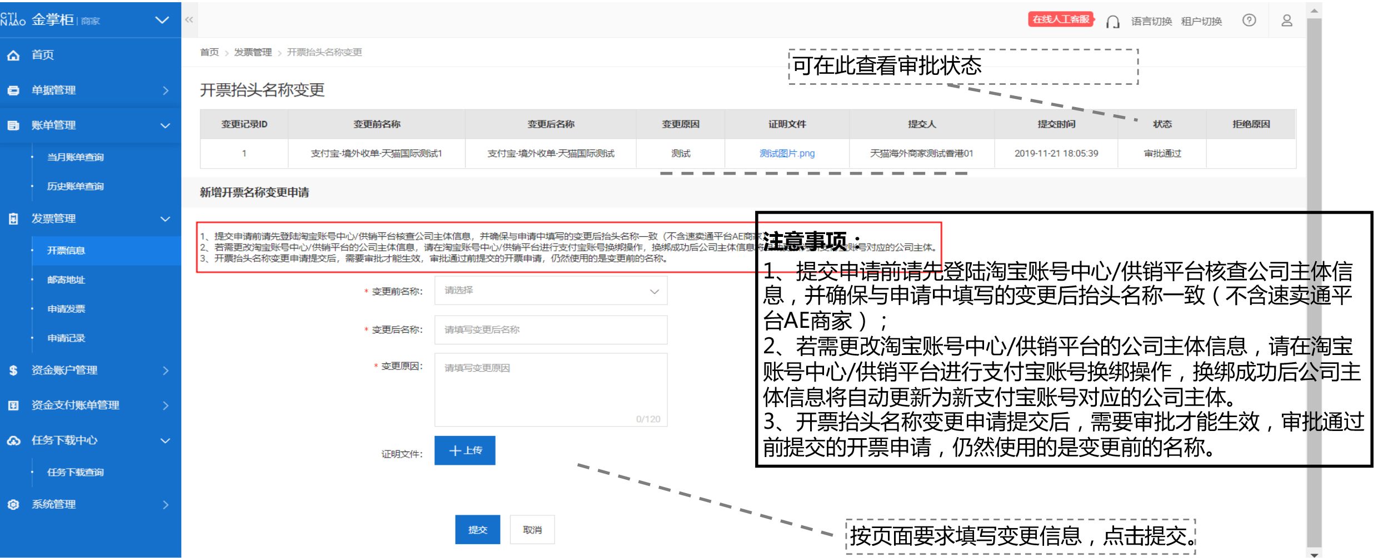Viewport: 1378px width, 558px height.
Task: Focus the 变更原因 text area
Action: pyautogui.click(x=551, y=390)
